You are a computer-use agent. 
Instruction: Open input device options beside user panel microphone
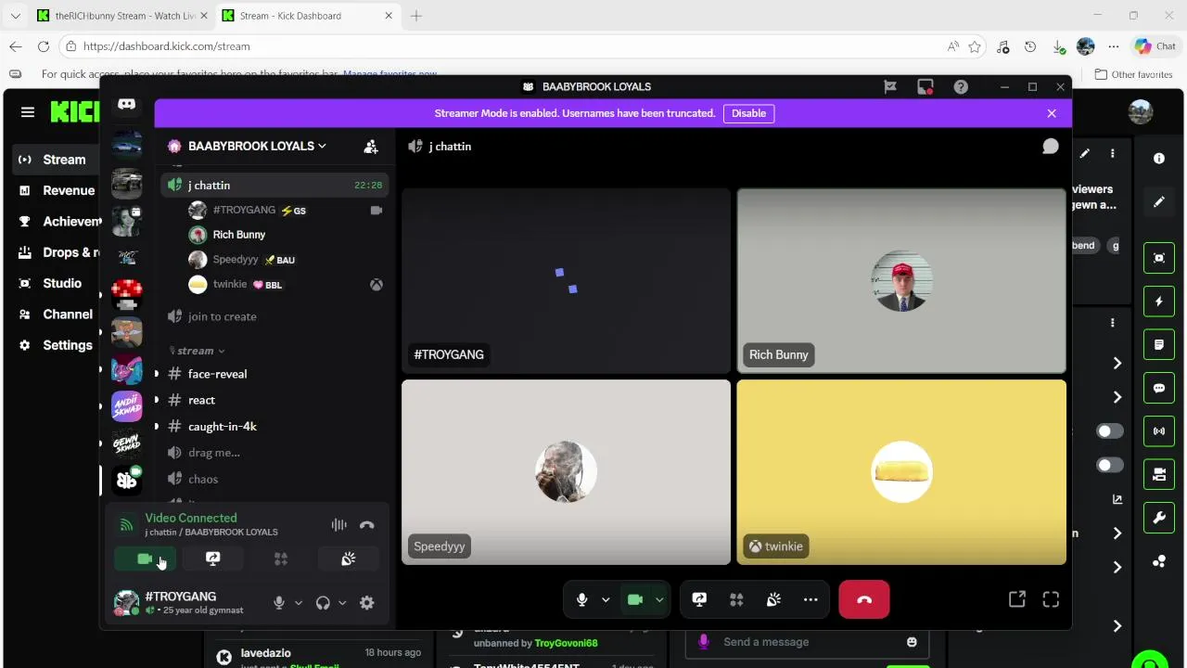tap(298, 603)
